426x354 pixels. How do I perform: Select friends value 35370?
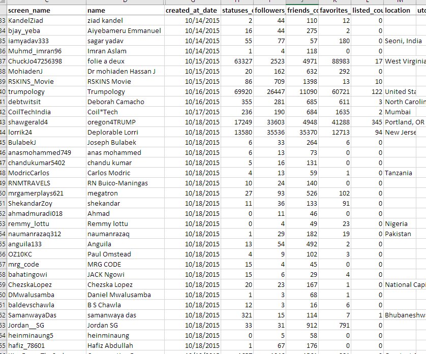[302, 132]
